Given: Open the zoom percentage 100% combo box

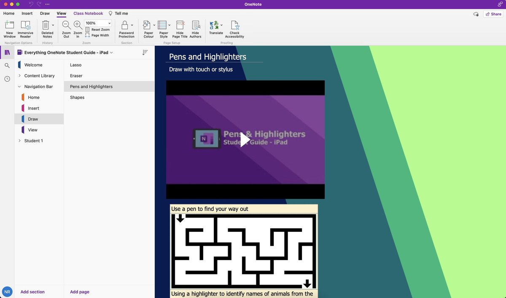Looking at the screenshot, I should (x=98, y=23).
